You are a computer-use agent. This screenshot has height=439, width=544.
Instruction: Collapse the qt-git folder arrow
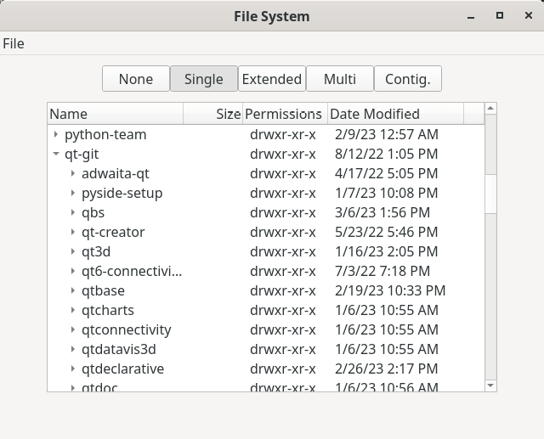[56, 154]
